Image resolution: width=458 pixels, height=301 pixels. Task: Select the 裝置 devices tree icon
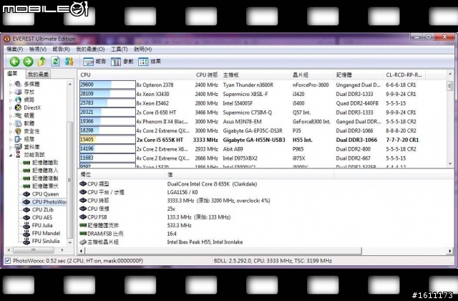(18, 115)
